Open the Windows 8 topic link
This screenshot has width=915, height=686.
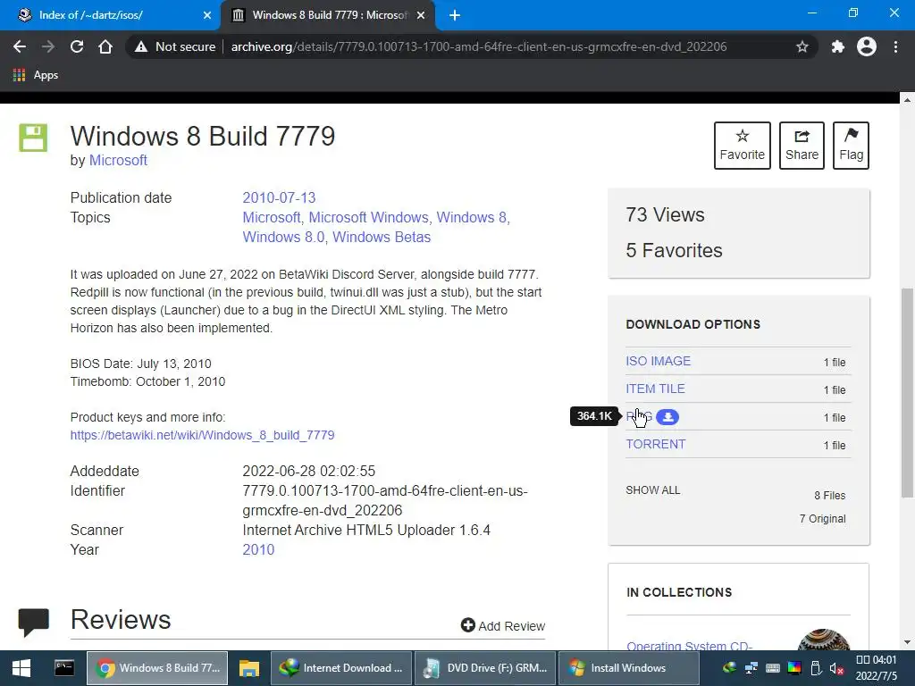pyautogui.click(x=472, y=218)
